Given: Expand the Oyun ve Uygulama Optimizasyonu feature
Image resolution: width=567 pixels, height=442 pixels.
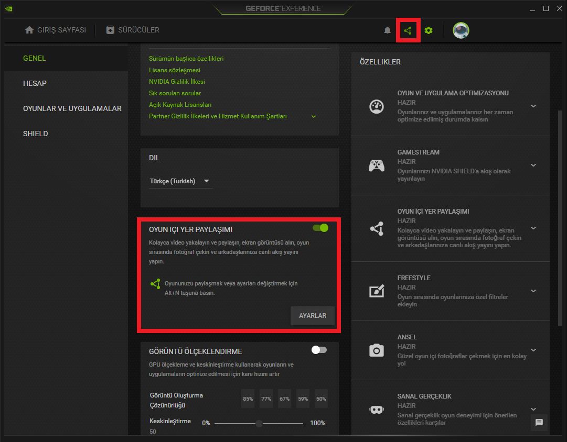Looking at the screenshot, I should point(533,106).
